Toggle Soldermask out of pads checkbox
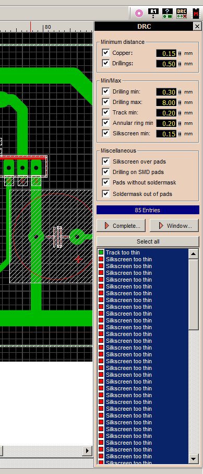 (x=105, y=194)
